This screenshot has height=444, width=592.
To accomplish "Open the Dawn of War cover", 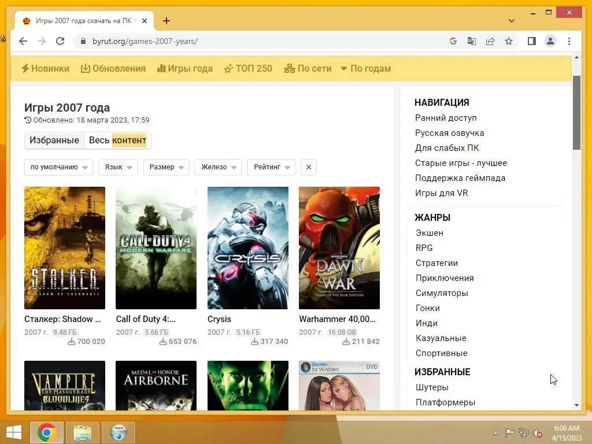I will pyautogui.click(x=339, y=248).
